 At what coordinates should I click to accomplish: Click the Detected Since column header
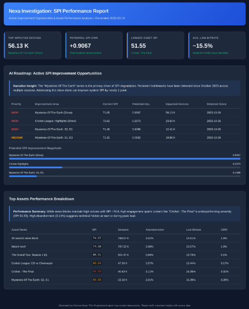point(216,104)
